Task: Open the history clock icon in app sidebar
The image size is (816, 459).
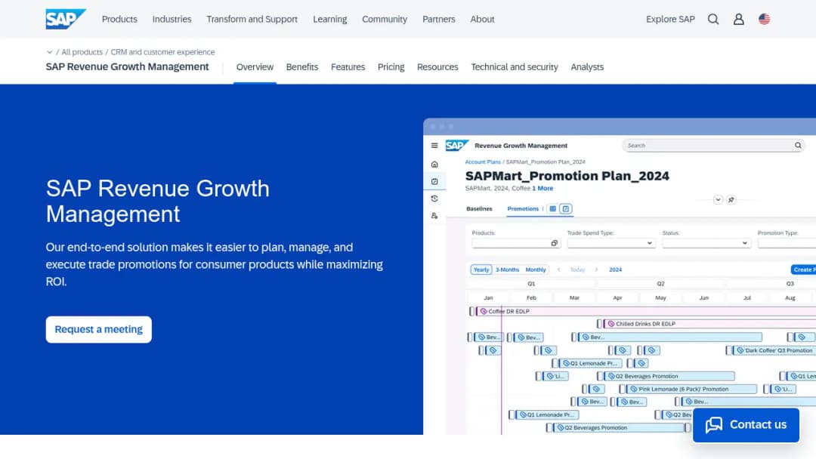Action: 434,199
